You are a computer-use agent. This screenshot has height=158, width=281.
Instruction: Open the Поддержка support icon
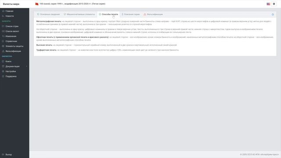[x=3, y=76]
